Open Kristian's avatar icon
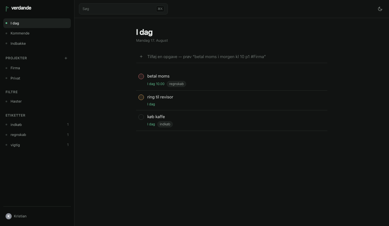 (x=9, y=216)
